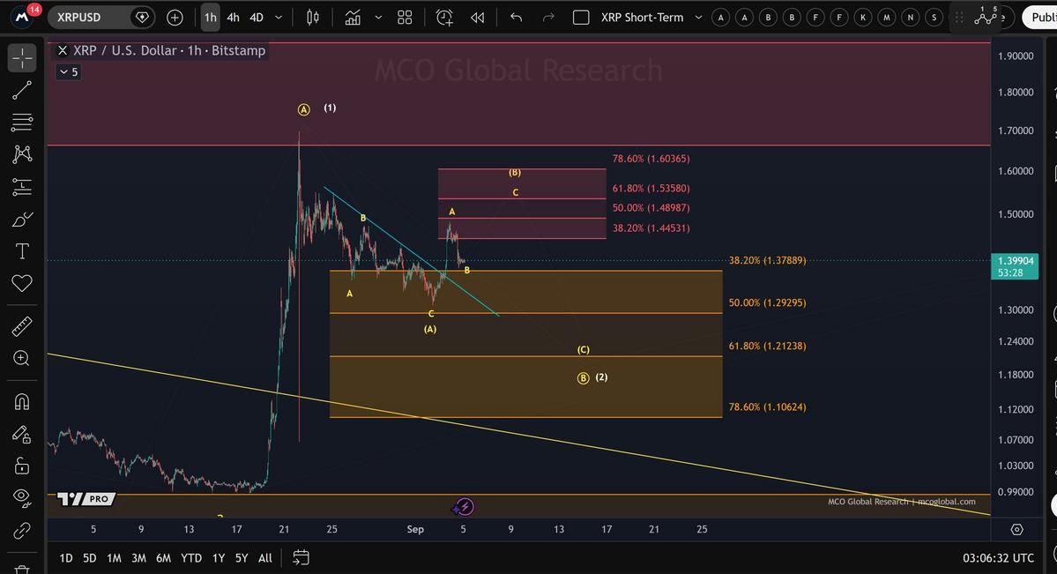1057x574 pixels.
Task: Set the chart range to 1M
Action: tap(114, 558)
